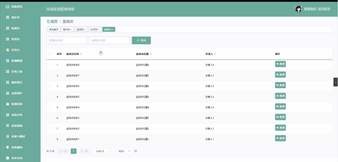Screen dimensions: 338x162
Task: Sort by 负责人 column arrows
Action: click(x=215, y=54)
